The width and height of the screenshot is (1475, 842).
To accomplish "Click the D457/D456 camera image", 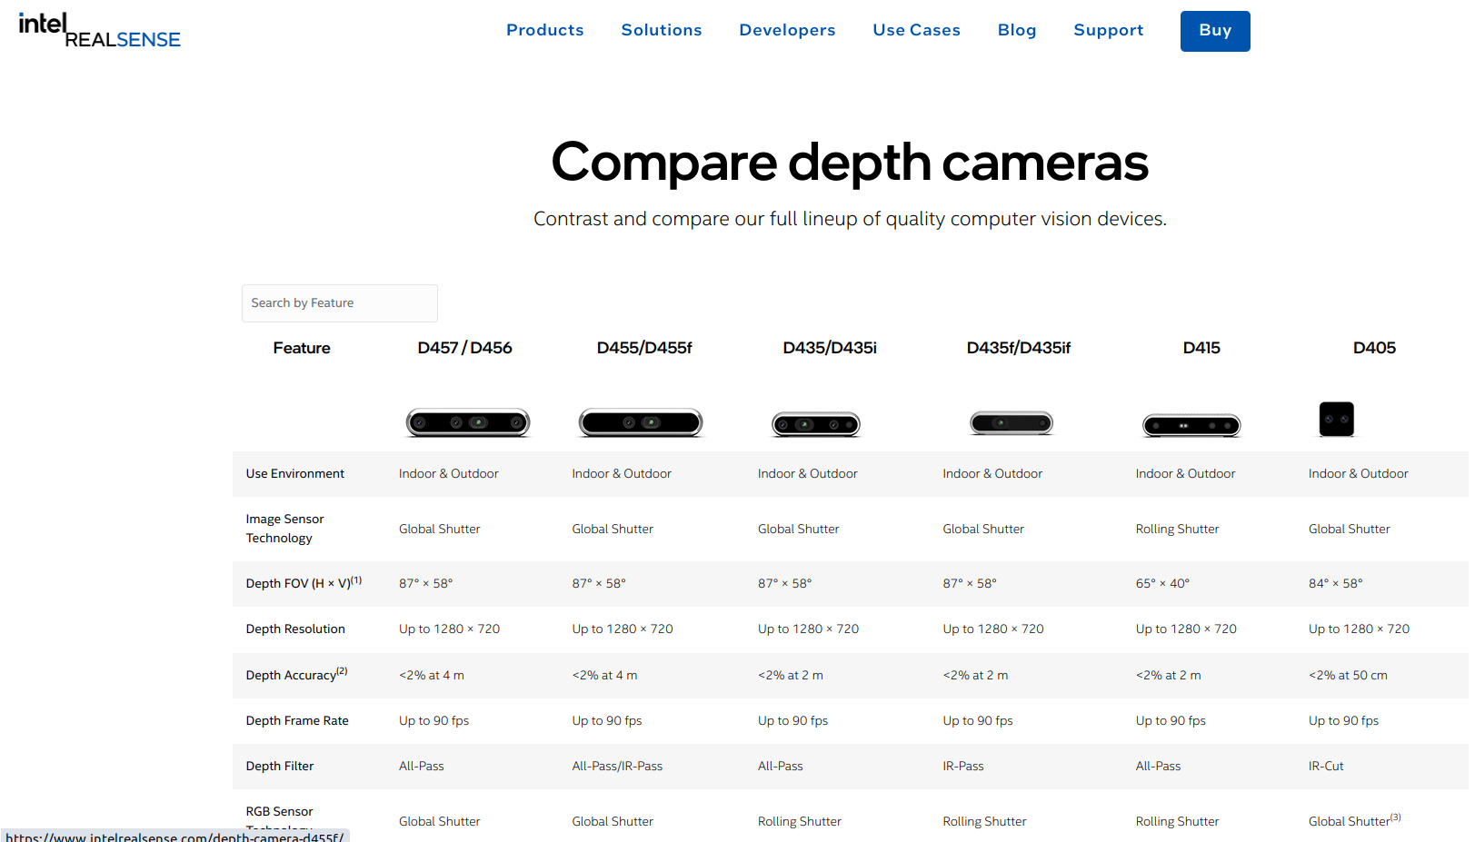I will [468, 422].
